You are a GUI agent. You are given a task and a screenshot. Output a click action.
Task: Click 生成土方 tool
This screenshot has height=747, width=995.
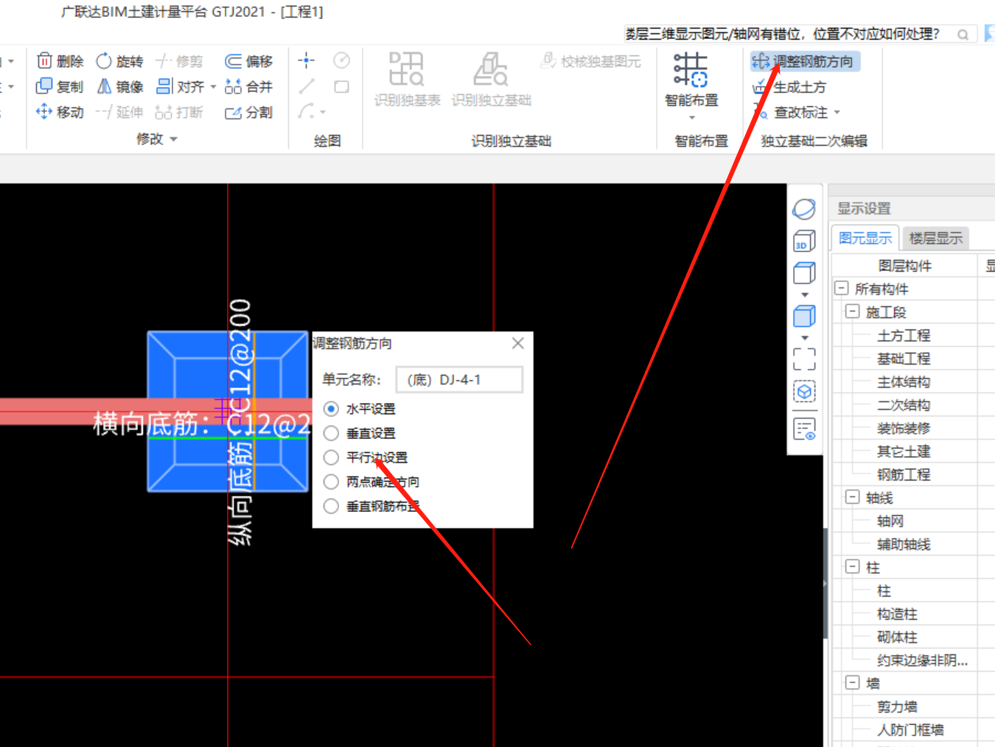789,87
